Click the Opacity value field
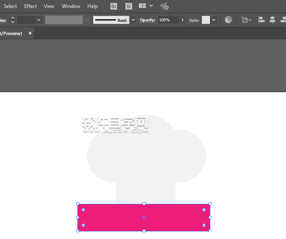The image size is (286, 239). [168, 20]
